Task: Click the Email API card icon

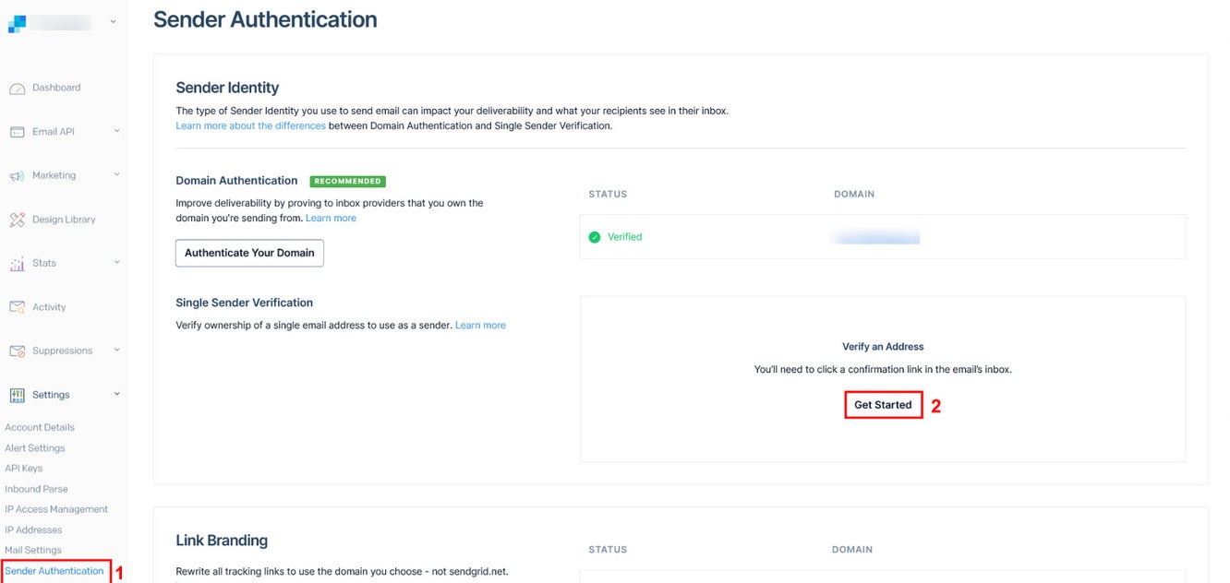Action: pos(17,132)
